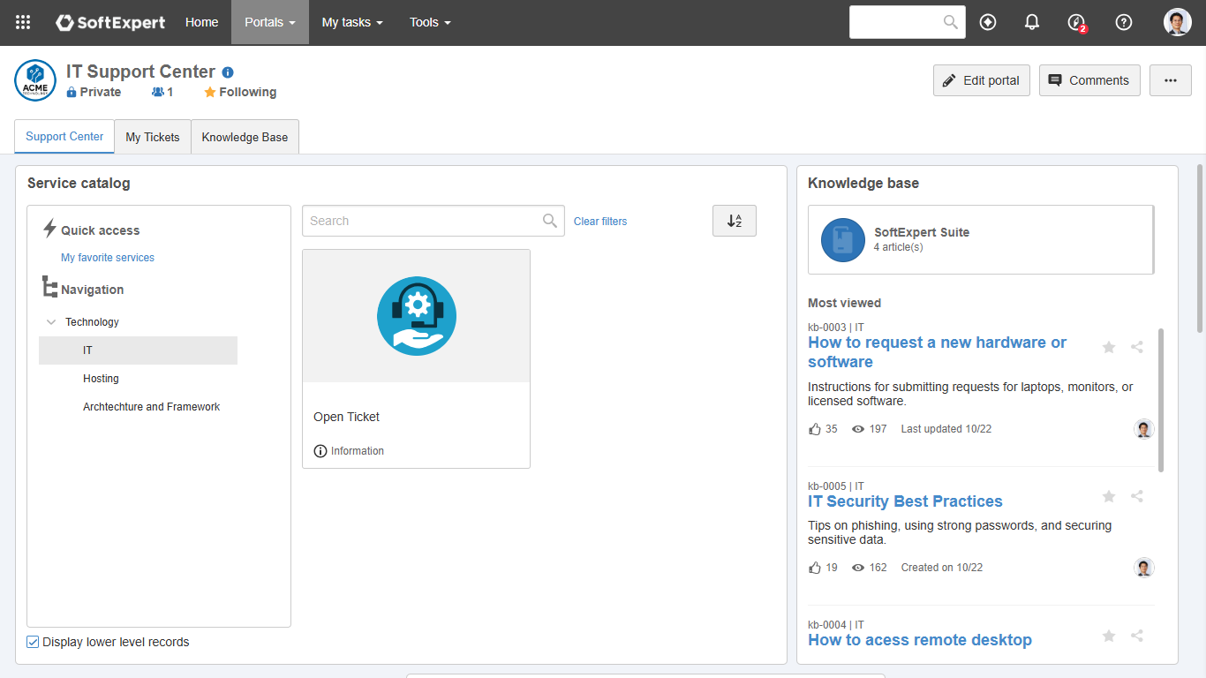This screenshot has height=678, width=1206.
Task: Favorite the remote desktop article star
Action: click(1109, 636)
